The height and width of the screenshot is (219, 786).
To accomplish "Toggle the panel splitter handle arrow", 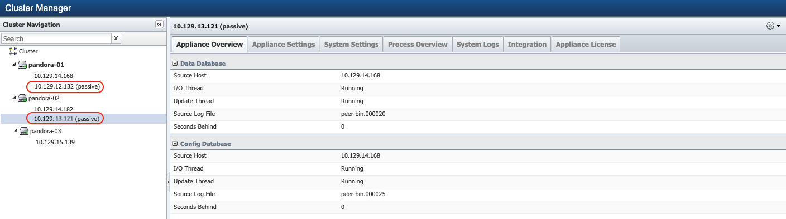I will point(168,182).
